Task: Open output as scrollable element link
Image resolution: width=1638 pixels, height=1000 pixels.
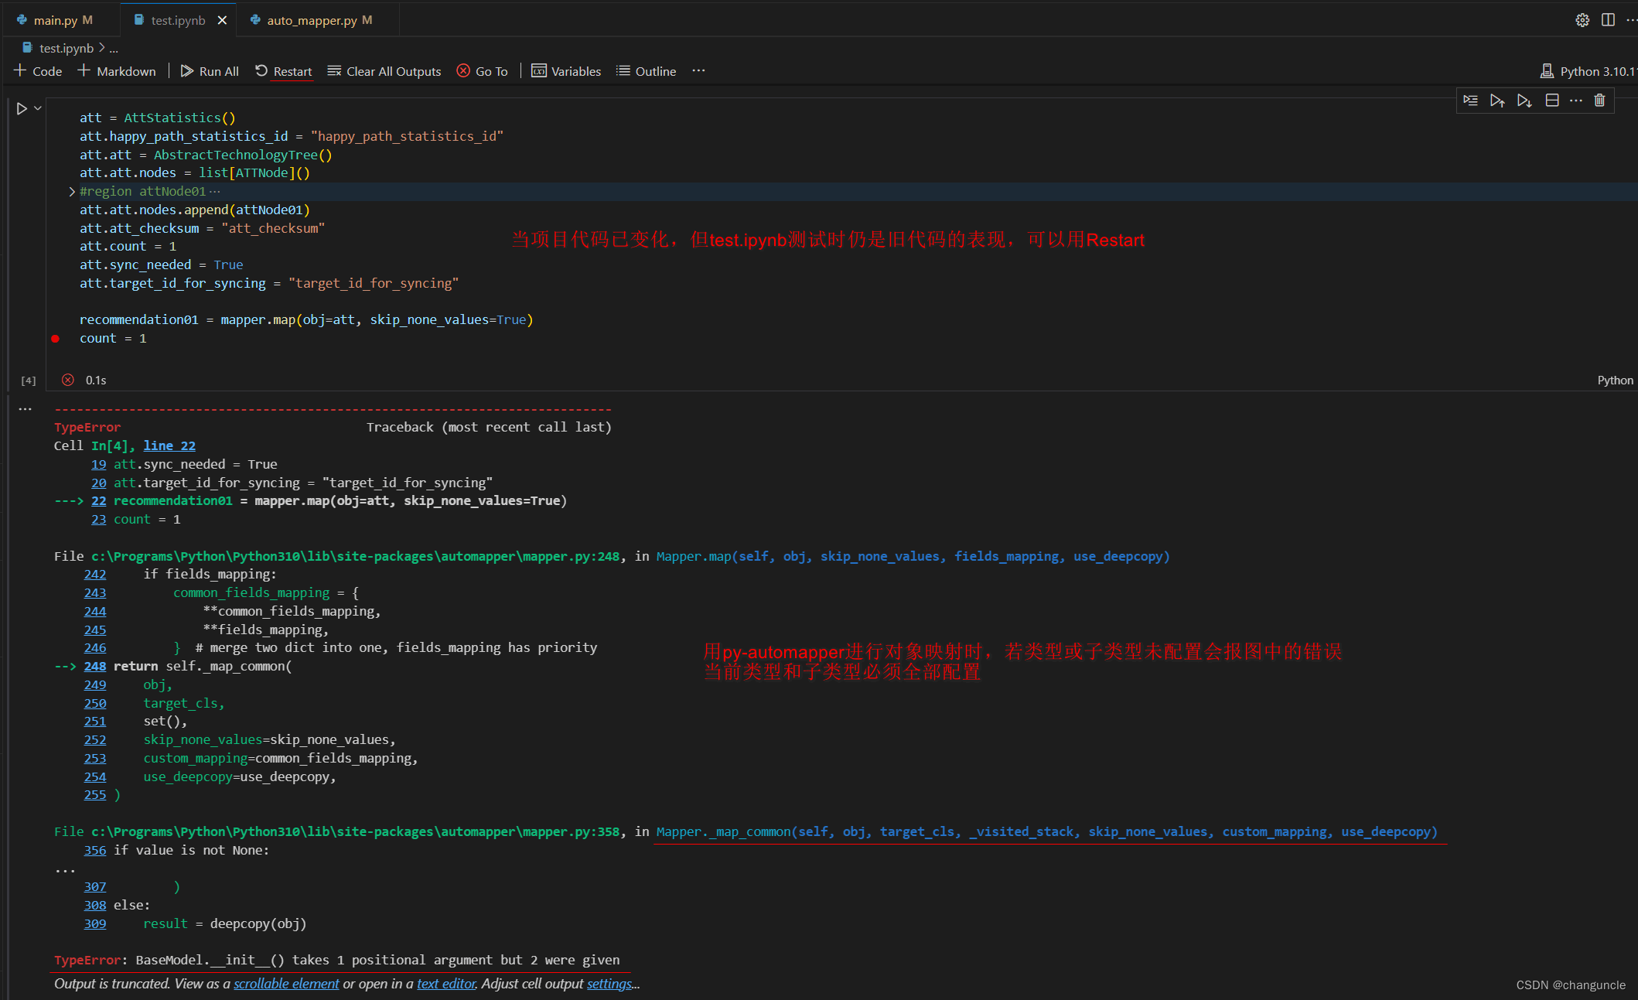Action: (286, 984)
